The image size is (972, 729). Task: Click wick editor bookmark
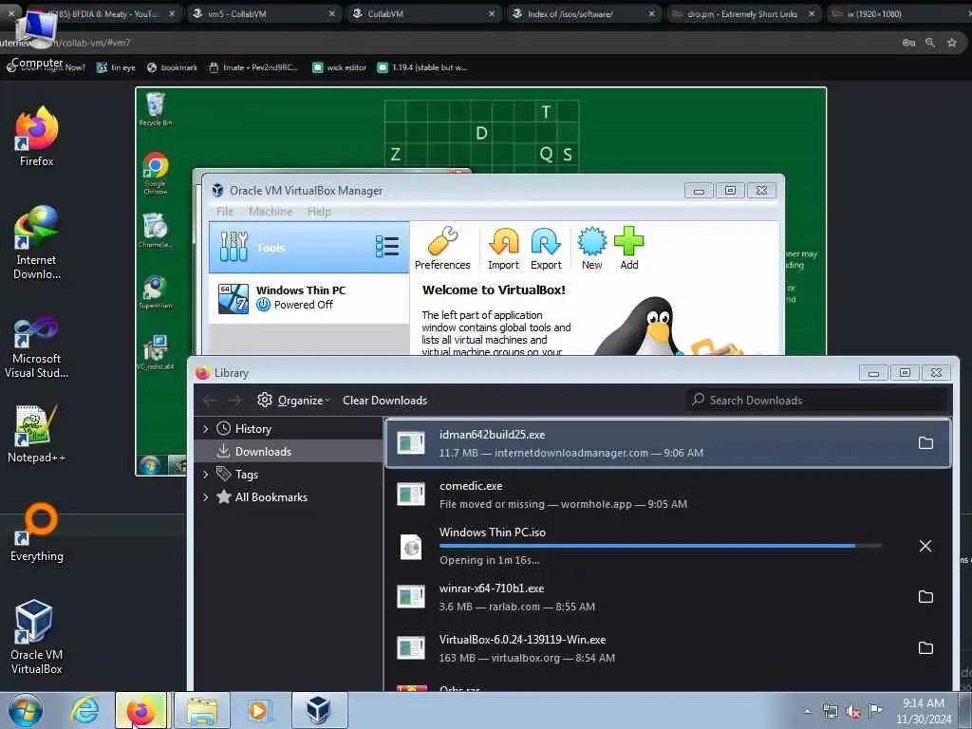click(x=339, y=67)
